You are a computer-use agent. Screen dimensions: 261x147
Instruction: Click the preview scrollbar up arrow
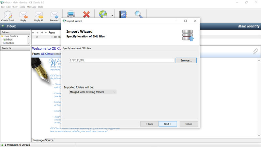[259, 61]
